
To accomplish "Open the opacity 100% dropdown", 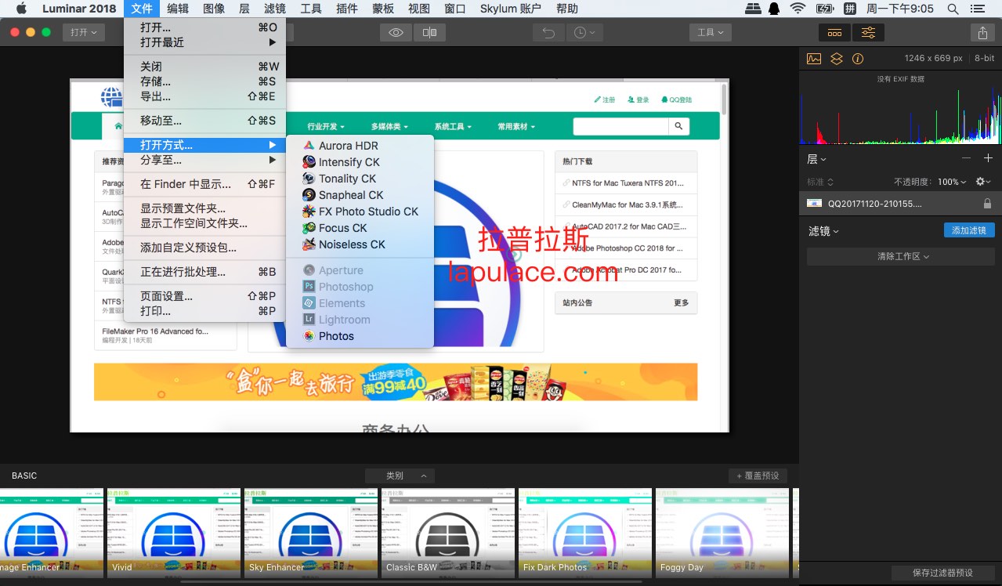I will [x=953, y=182].
